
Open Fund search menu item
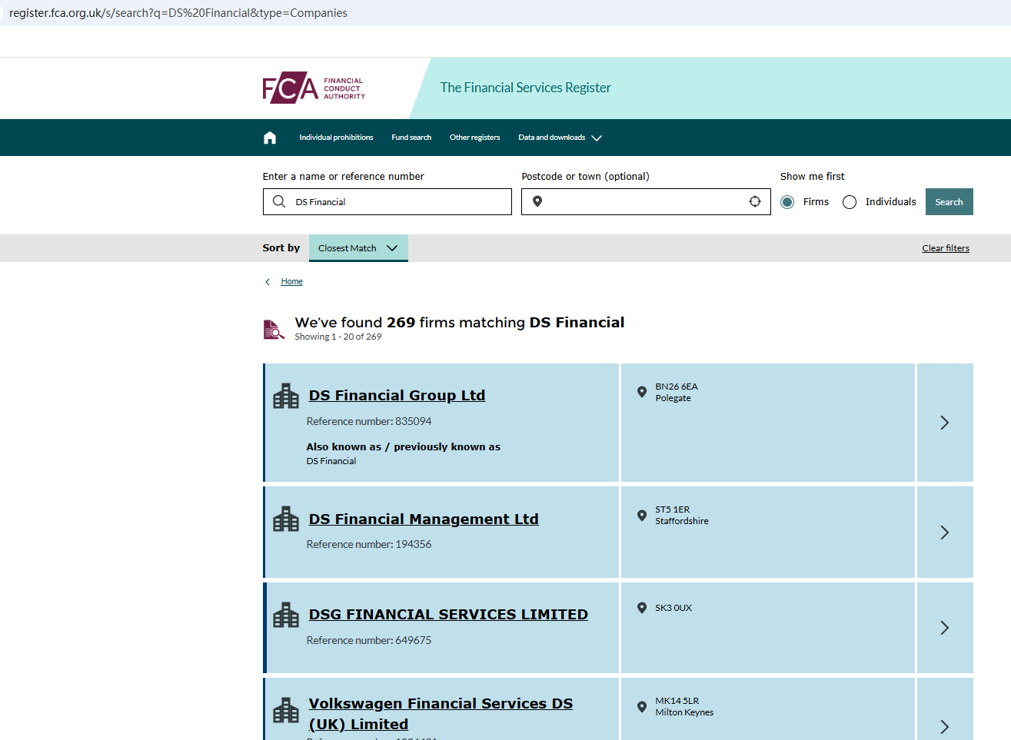pyautogui.click(x=411, y=138)
